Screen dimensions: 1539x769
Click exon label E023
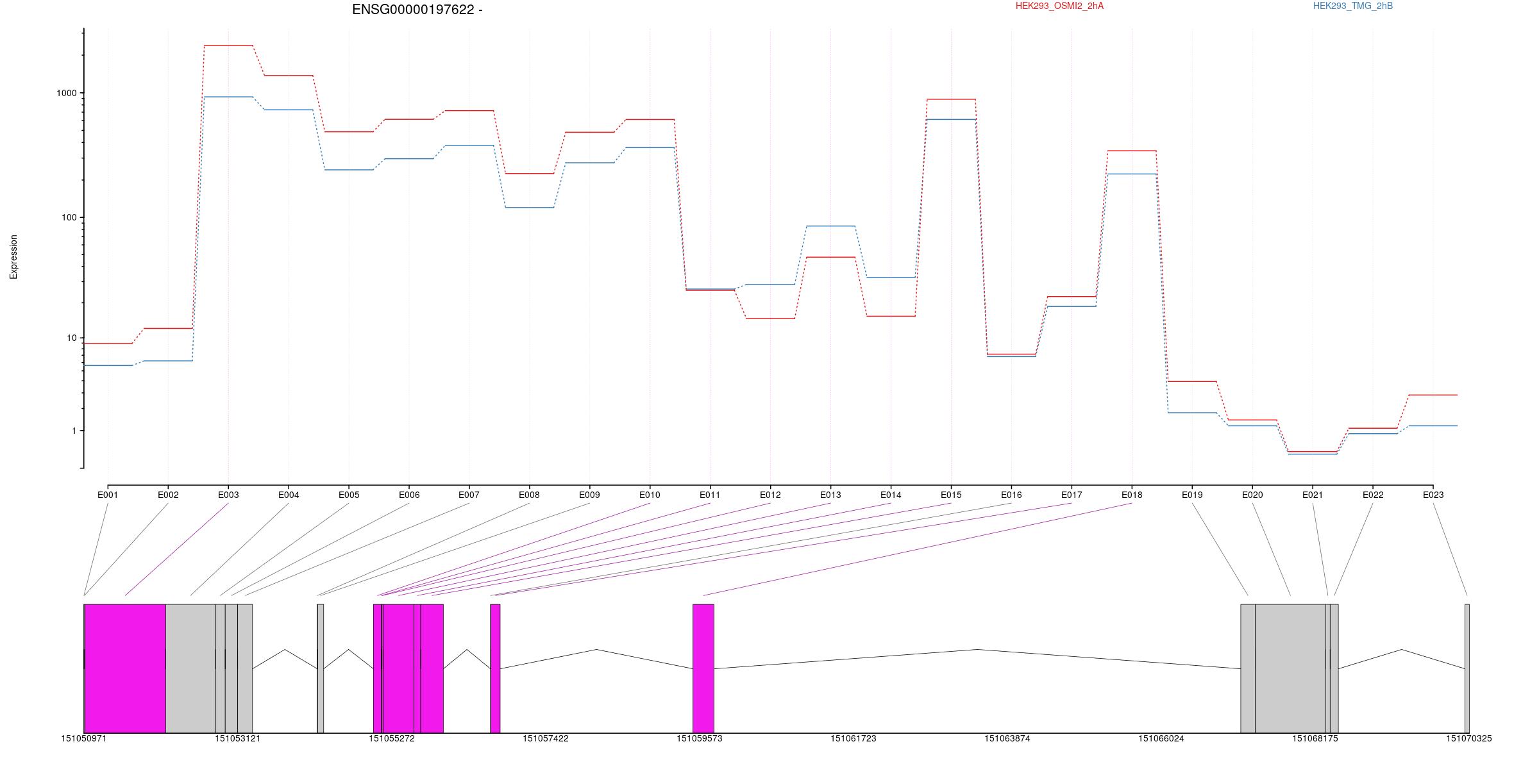coord(1433,495)
